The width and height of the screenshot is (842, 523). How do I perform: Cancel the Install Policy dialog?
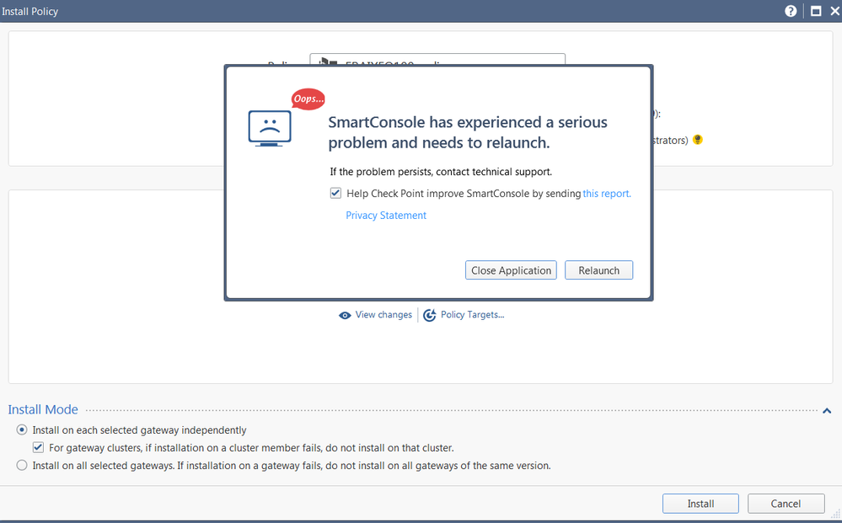coord(786,504)
